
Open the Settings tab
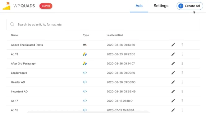pos(161,6)
